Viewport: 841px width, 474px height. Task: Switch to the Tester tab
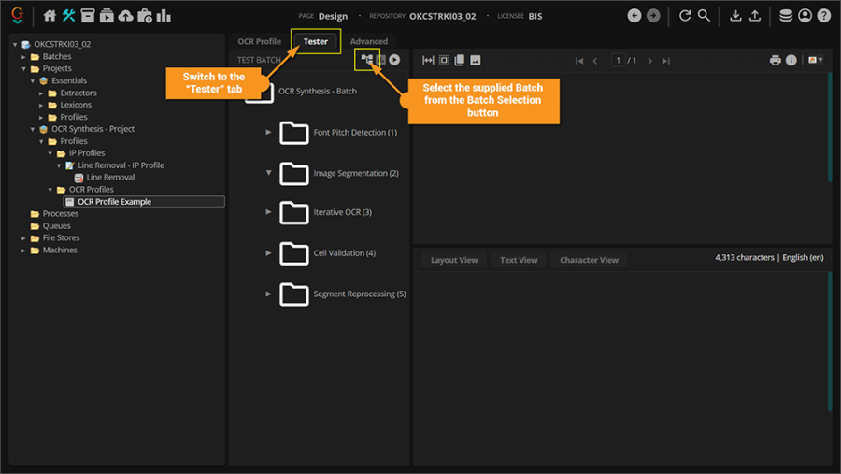point(316,41)
